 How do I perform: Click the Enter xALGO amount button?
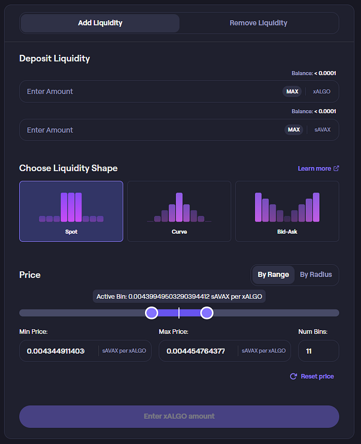pyautogui.click(x=179, y=417)
